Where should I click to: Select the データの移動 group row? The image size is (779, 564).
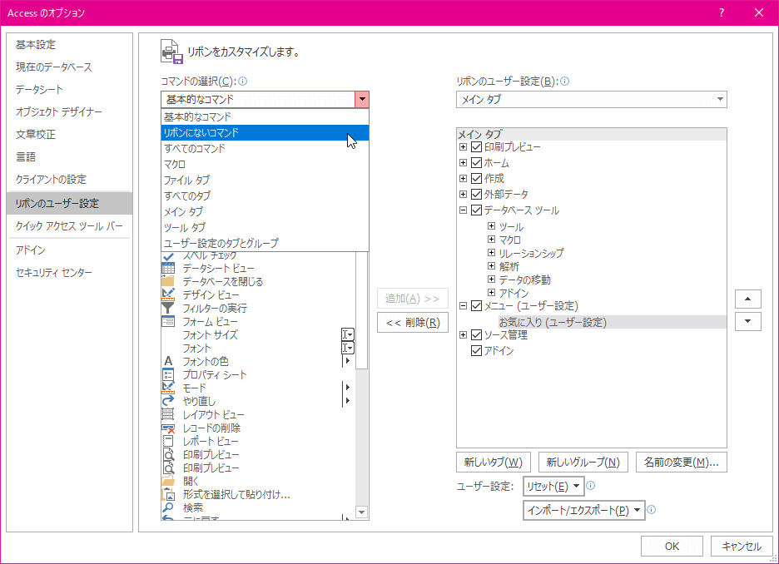coord(524,280)
